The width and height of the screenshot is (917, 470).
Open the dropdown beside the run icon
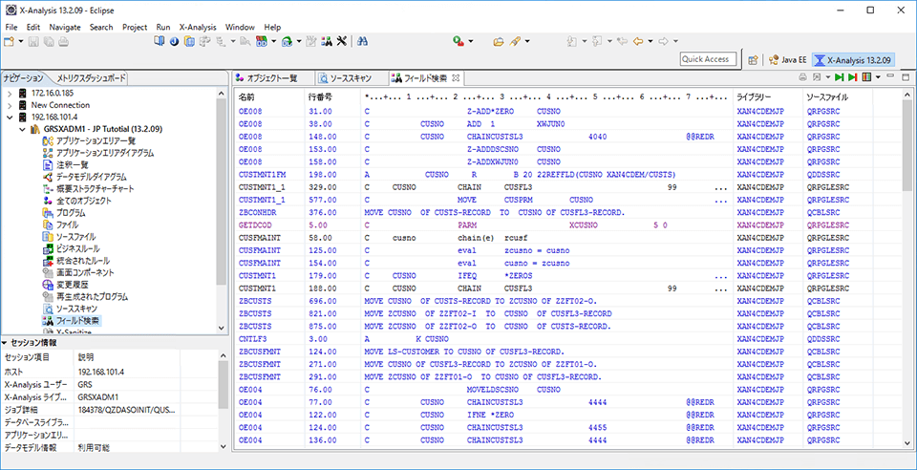click(470, 41)
